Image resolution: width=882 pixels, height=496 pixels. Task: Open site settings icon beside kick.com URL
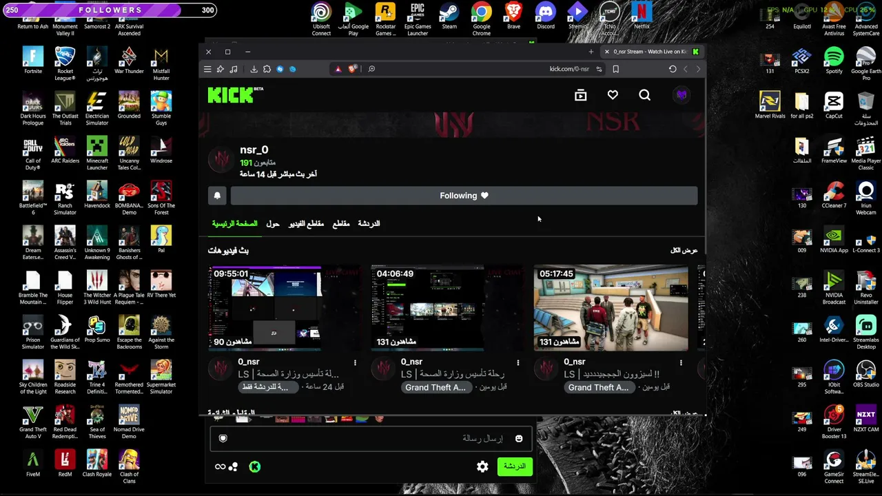599,69
